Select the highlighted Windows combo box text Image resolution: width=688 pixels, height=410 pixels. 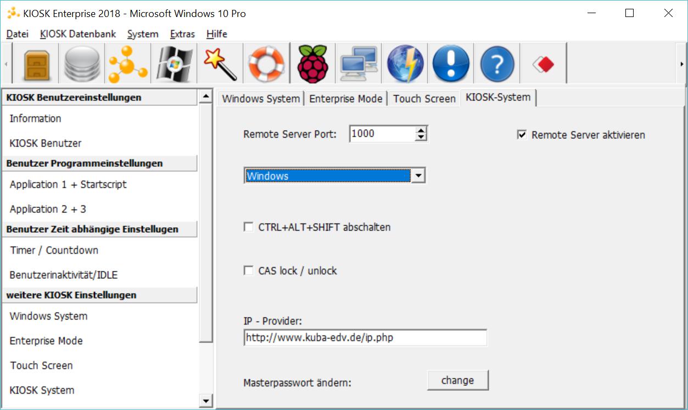click(327, 176)
